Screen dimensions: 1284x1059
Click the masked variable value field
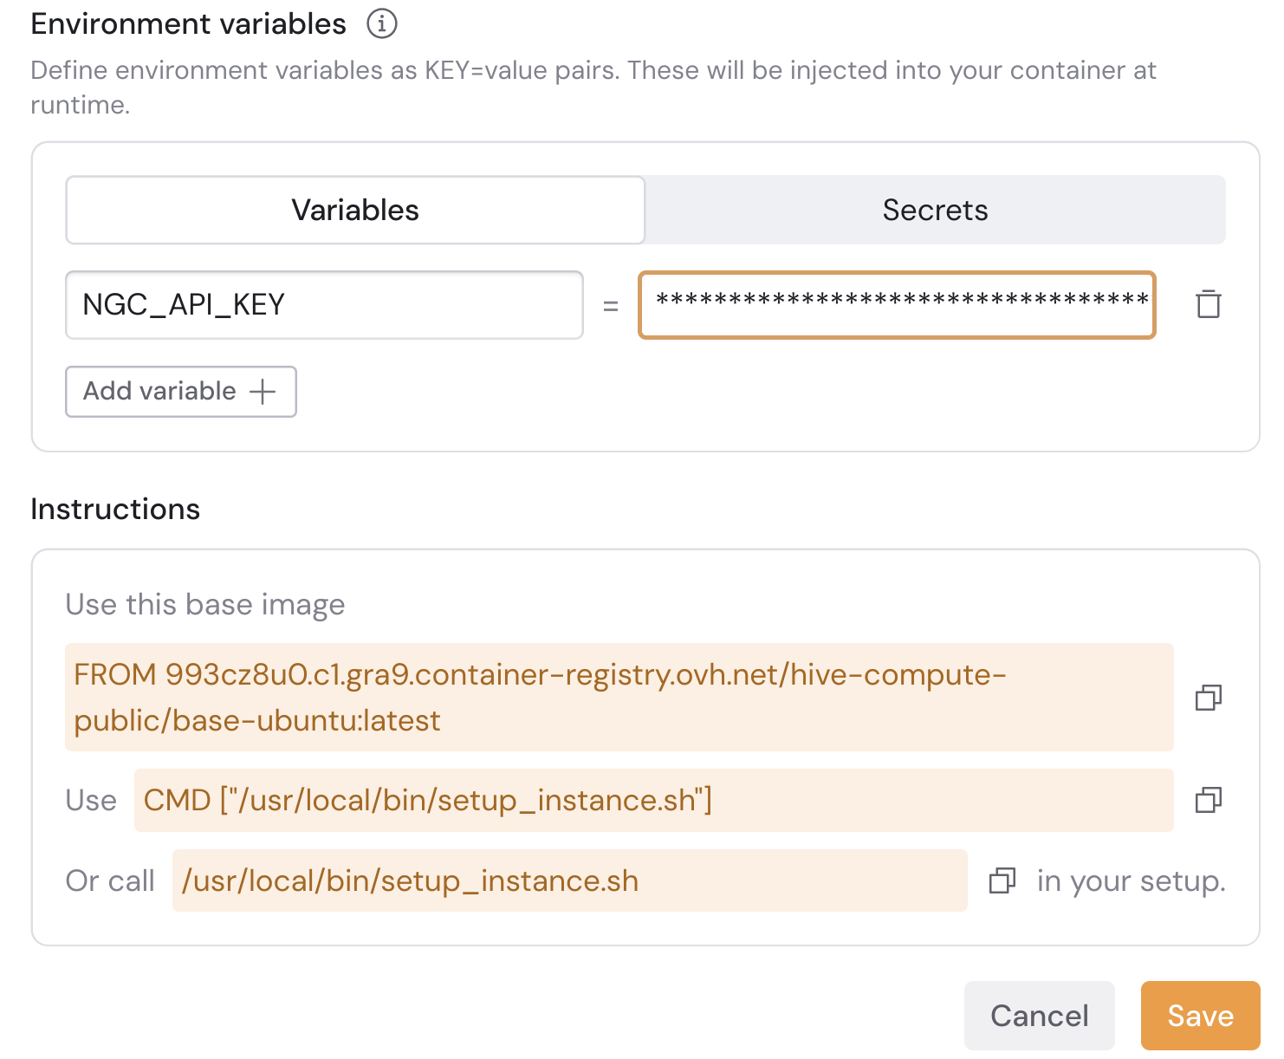897,305
